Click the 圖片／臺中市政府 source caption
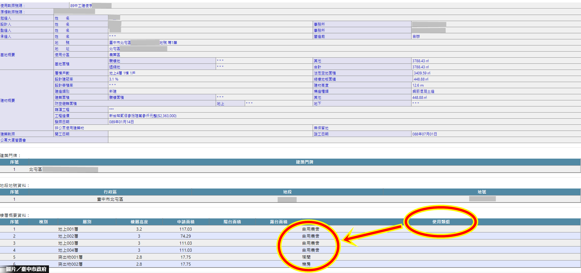The height and width of the screenshot is (273, 581). [26, 269]
